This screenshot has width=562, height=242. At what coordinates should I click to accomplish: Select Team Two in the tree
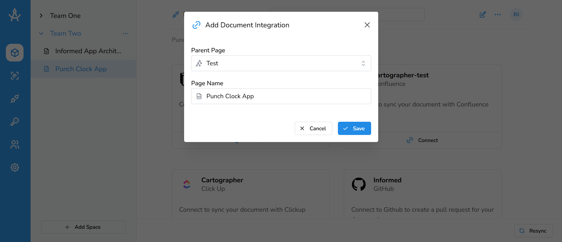[65, 33]
